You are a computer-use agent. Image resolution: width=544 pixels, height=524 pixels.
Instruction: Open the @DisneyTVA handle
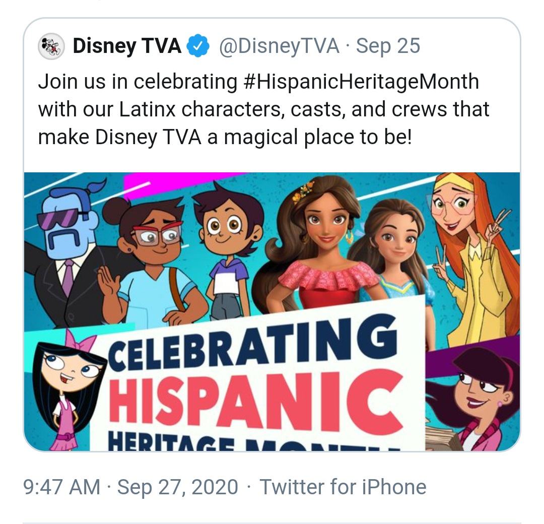point(279,45)
